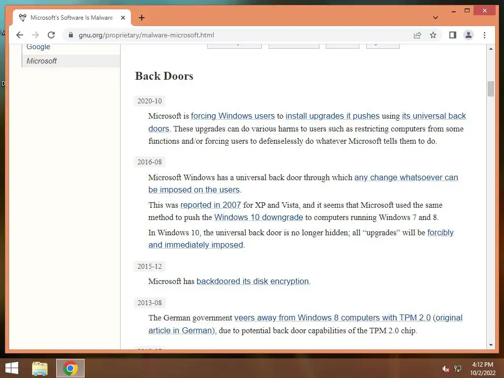Open a new tab with the plus button
The height and width of the screenshot is (378, 504).
(141, 18)
